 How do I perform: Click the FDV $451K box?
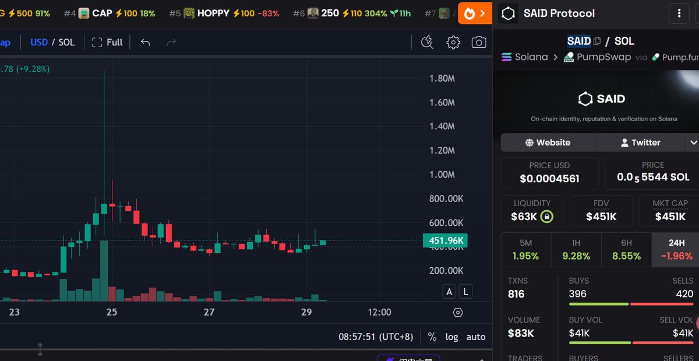pos(601,211)
